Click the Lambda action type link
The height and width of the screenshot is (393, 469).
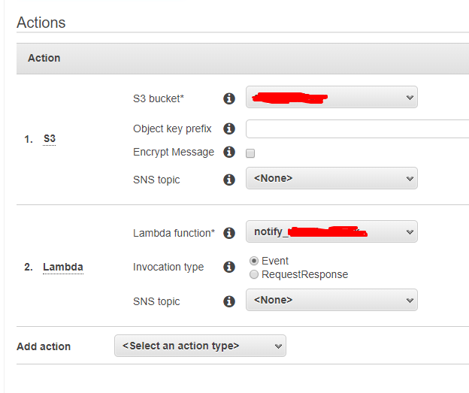pyautogui.click(x=63, y=267)
